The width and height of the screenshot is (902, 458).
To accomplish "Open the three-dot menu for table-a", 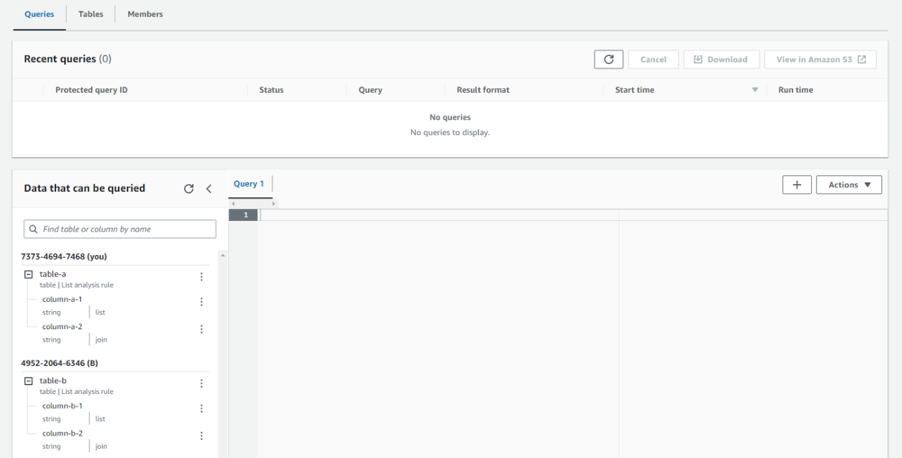I will tap(201, 278).
